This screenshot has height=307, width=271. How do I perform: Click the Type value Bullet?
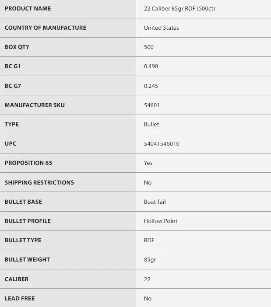coord(151,124)
